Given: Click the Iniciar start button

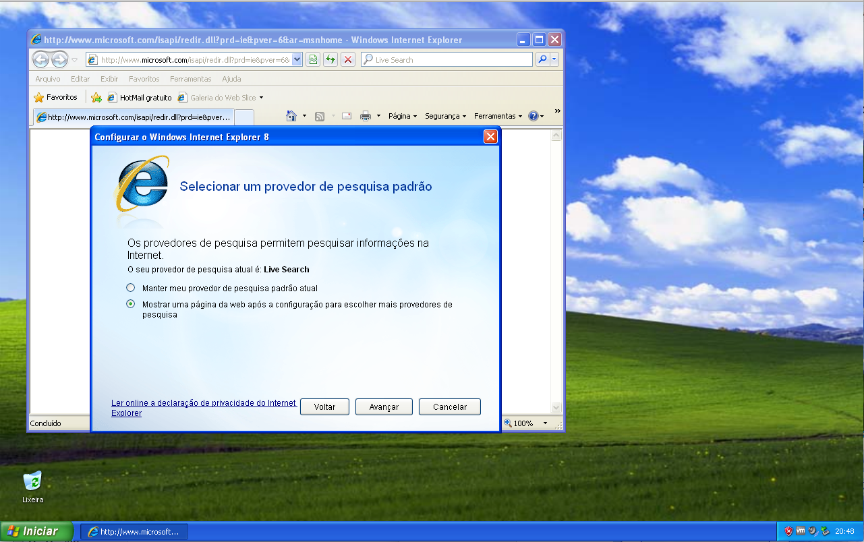Looking at the screenshot, I should point(37,531).
